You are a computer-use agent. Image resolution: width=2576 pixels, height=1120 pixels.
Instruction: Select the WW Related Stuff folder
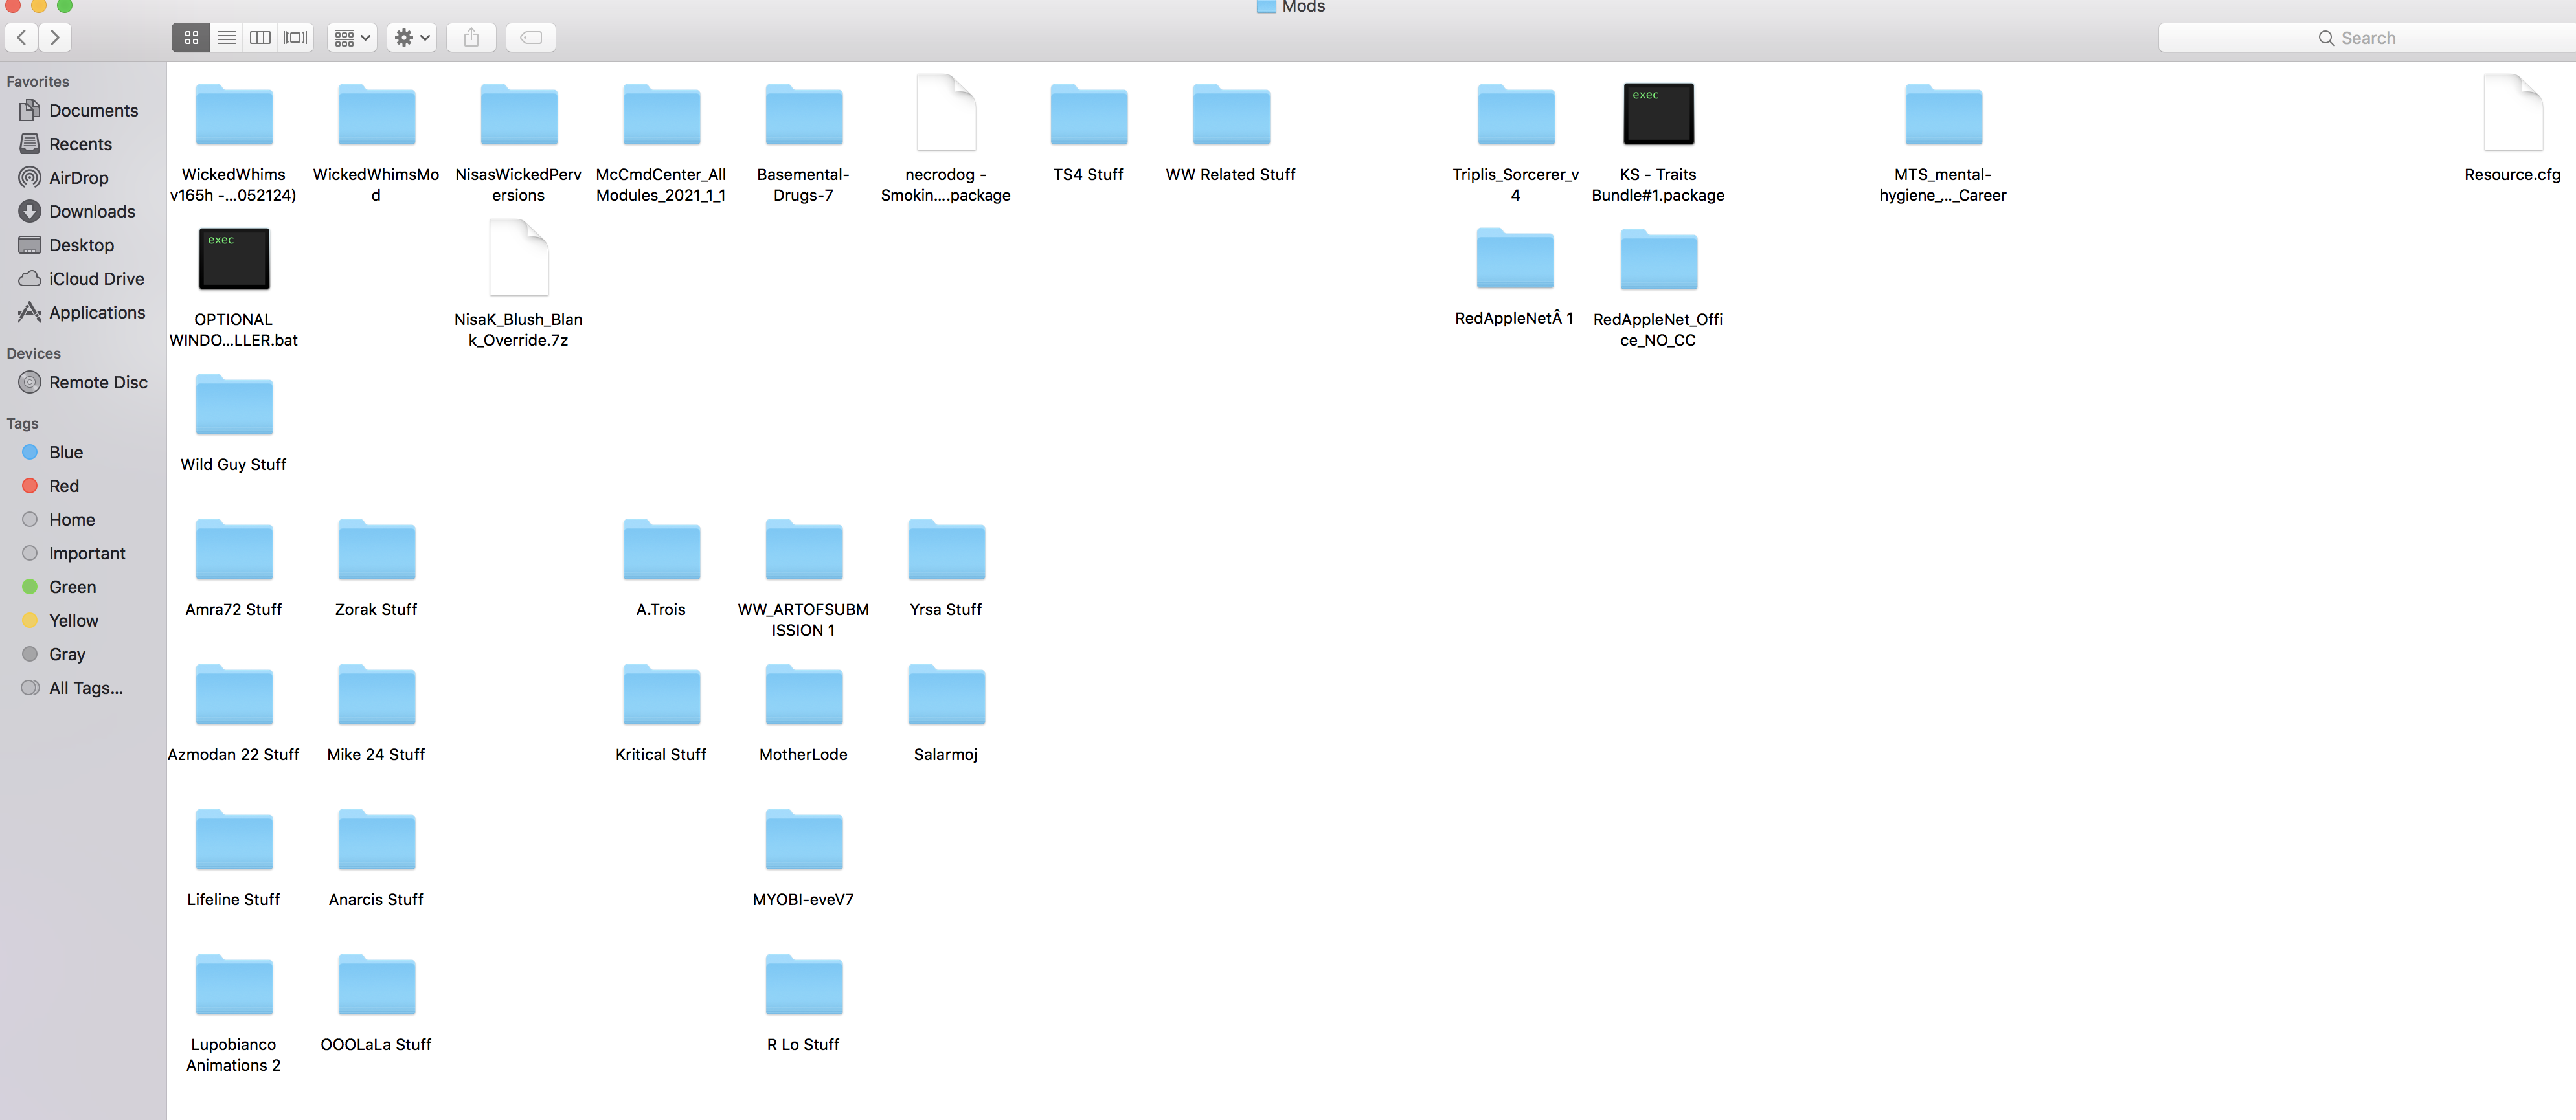point(1230,116)
